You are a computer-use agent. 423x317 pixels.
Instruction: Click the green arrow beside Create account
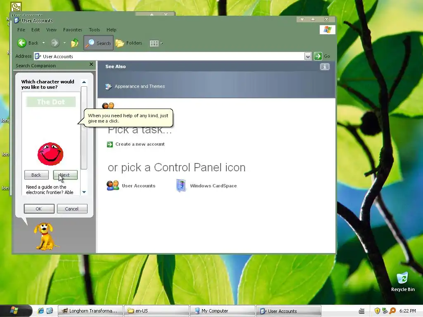point(110,144)
